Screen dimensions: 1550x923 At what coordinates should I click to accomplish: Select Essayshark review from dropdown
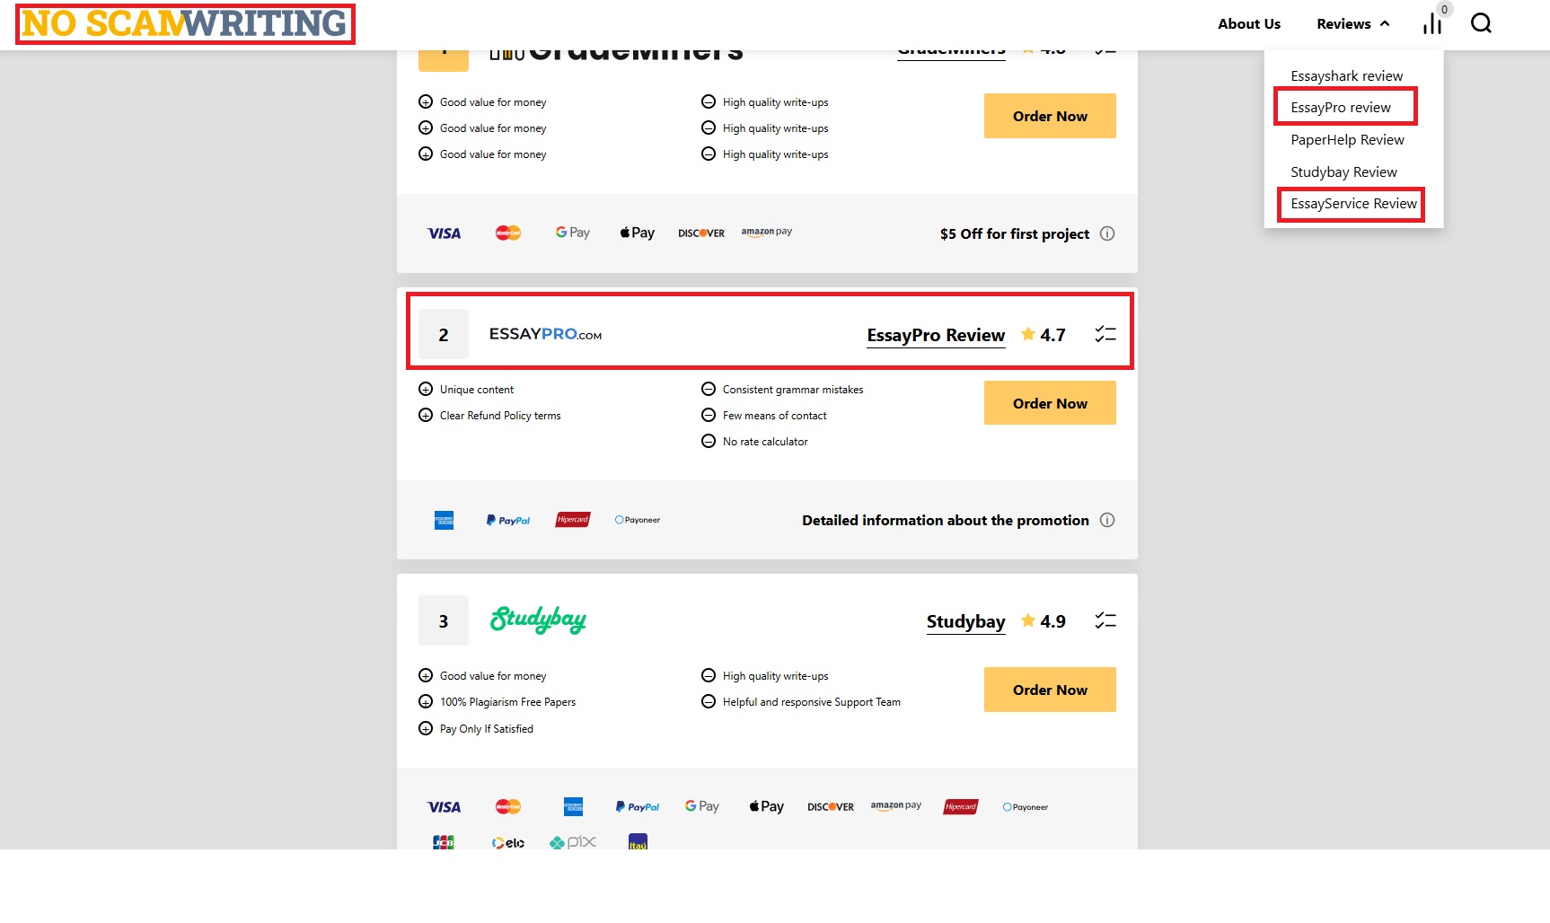tap(1346, 76)
